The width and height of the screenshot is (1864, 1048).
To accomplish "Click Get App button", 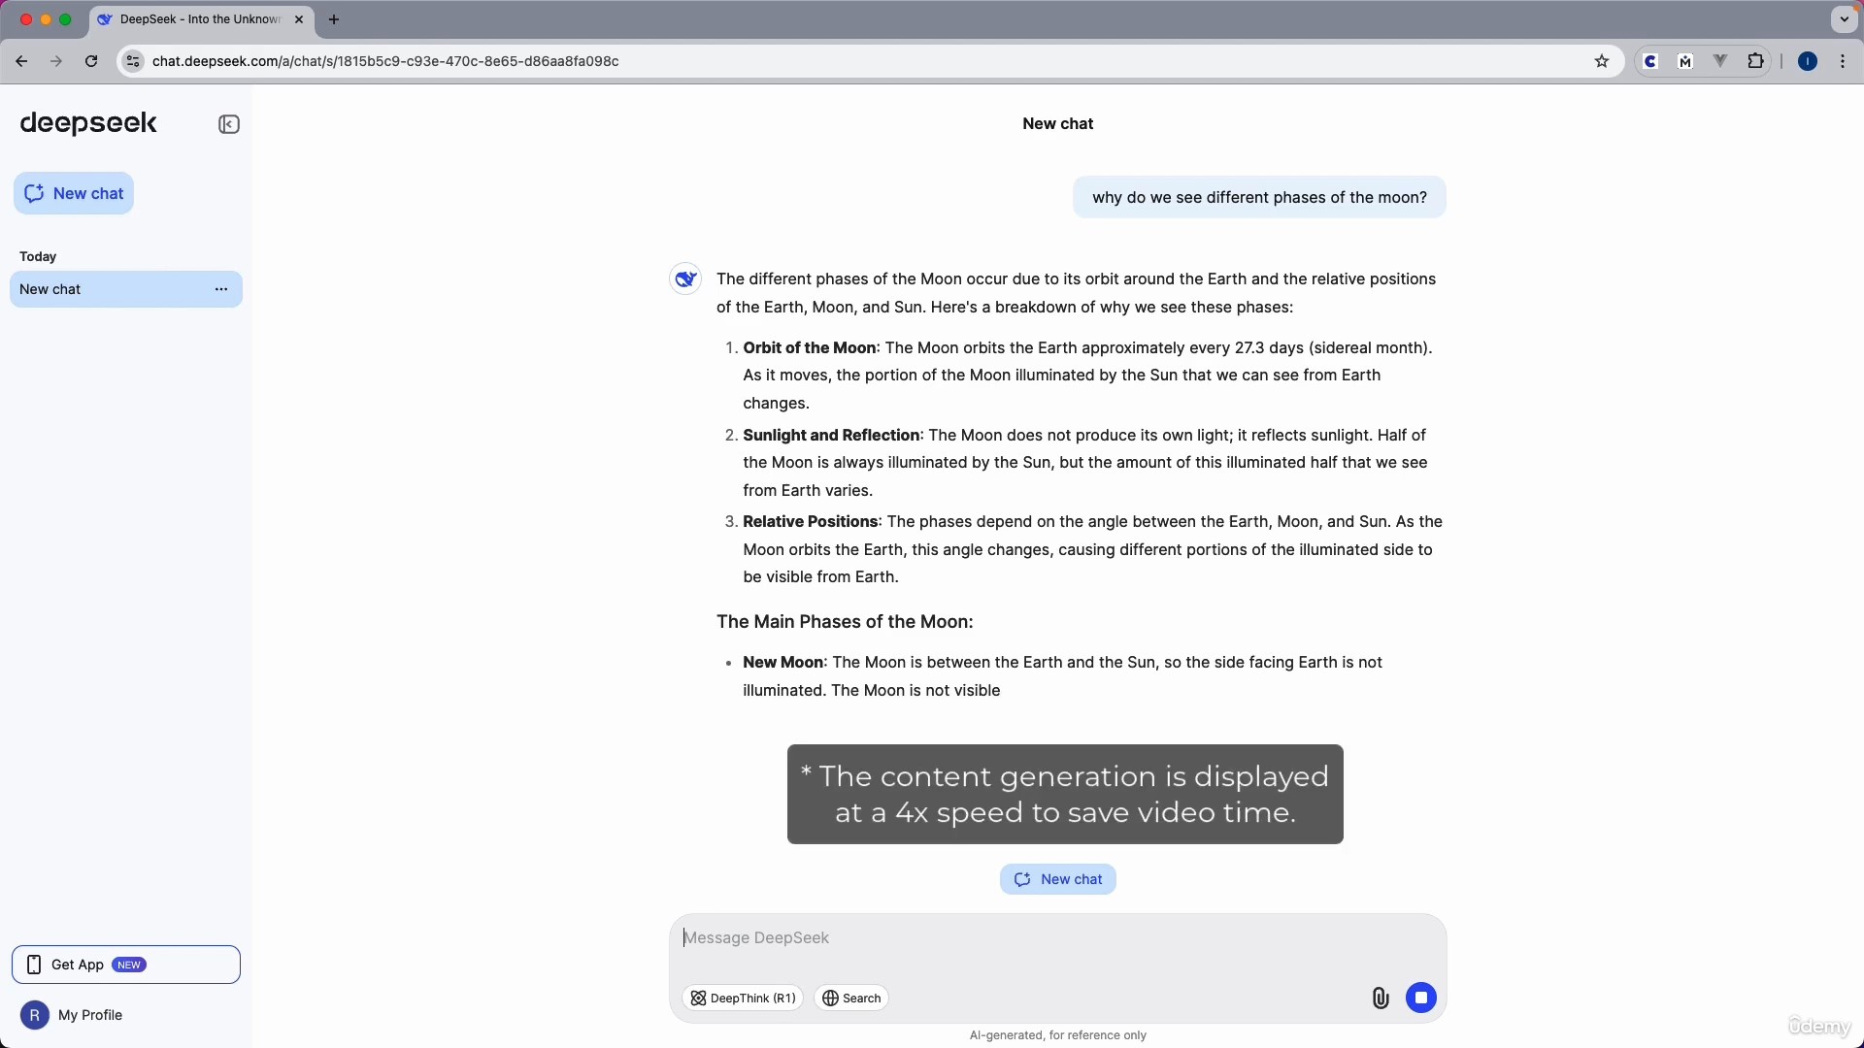I will pyautogui.click(x=126, y=965).
